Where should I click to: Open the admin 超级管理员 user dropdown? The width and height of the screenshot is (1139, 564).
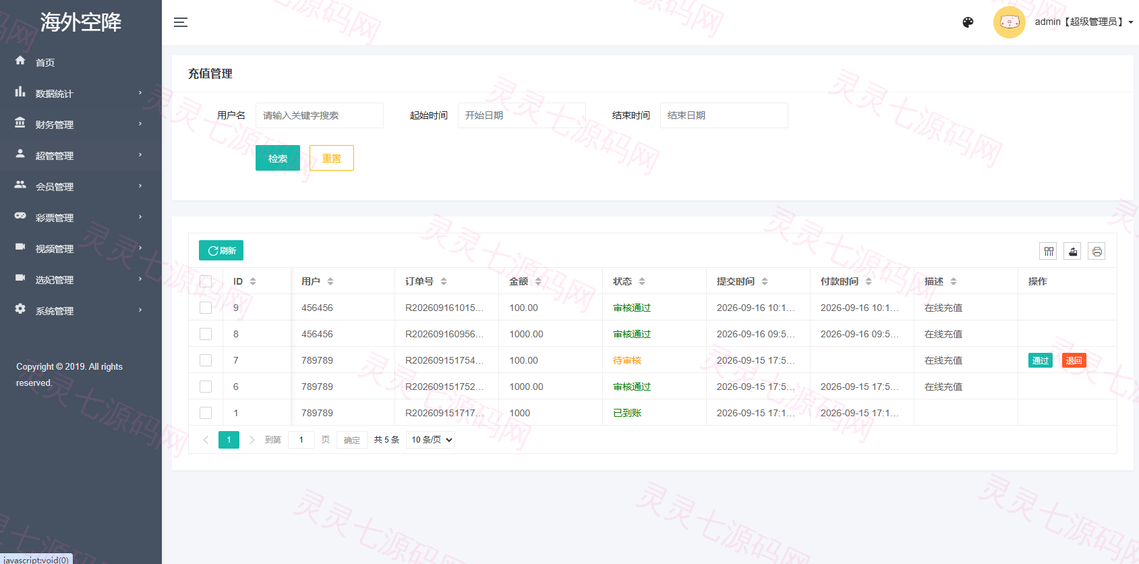[x=1084, y=22]
